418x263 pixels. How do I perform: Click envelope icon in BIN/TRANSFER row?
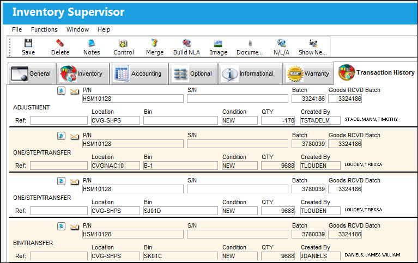[74, 227]
